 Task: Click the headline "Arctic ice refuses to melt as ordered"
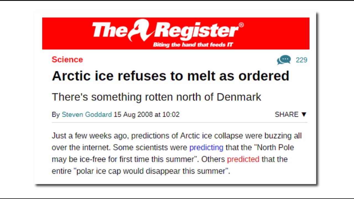pos(170,76)
